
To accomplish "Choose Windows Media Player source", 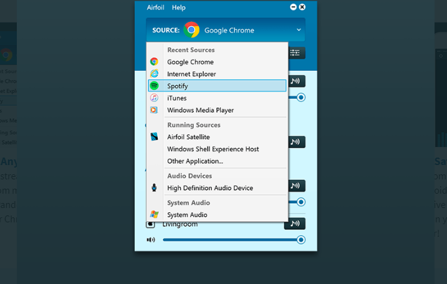I will [x=217, y=110].
